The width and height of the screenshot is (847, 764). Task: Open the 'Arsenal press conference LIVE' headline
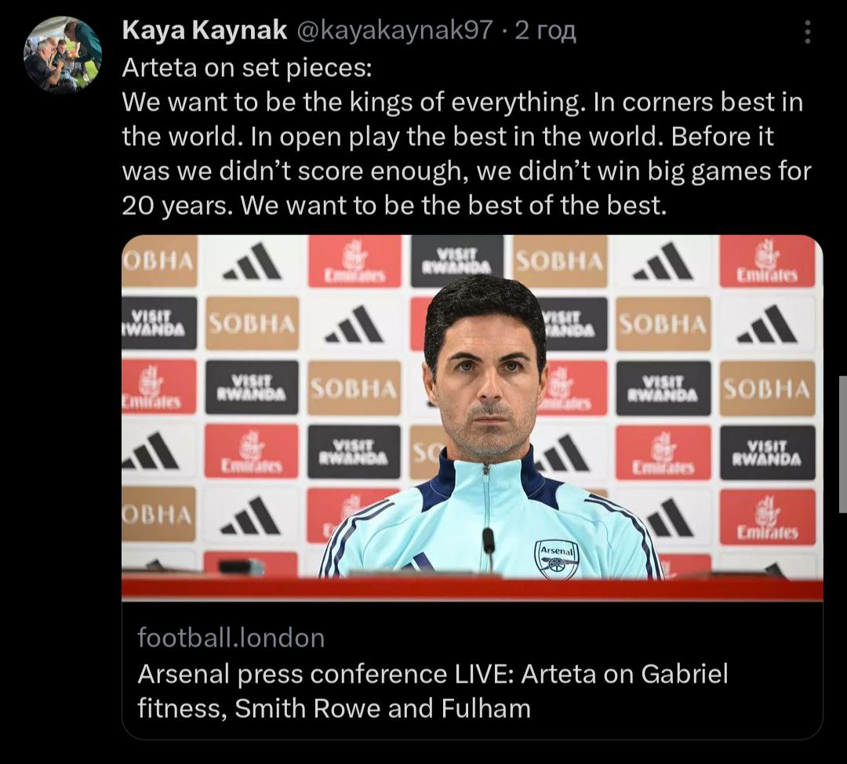[433, 674]
